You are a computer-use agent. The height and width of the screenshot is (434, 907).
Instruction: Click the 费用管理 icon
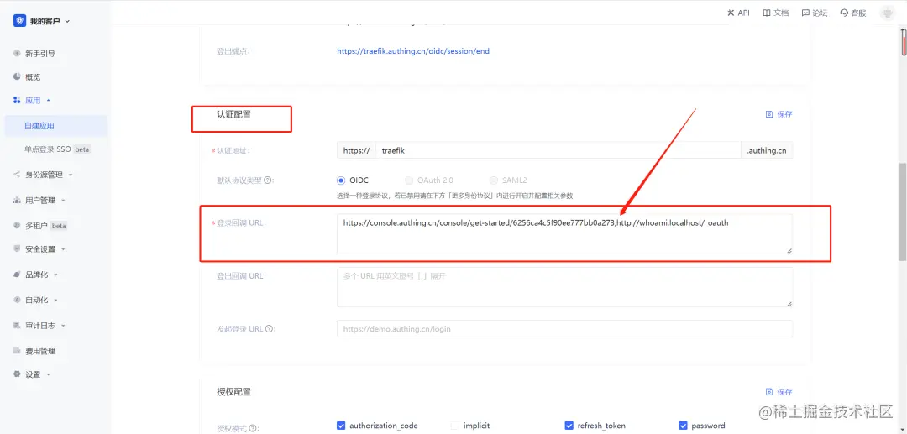[x=17, y=350]
